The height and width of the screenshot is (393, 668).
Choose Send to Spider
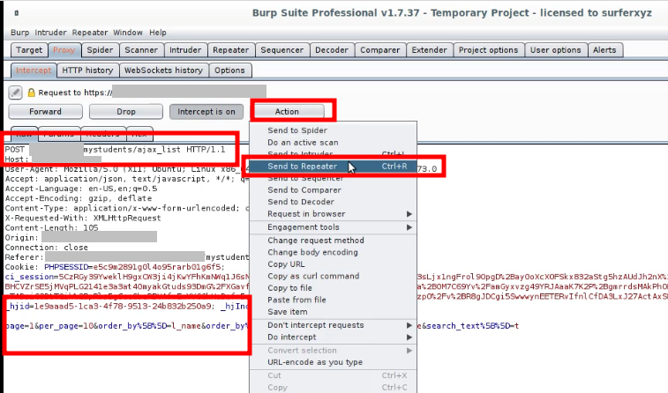[x=333, y=130]
